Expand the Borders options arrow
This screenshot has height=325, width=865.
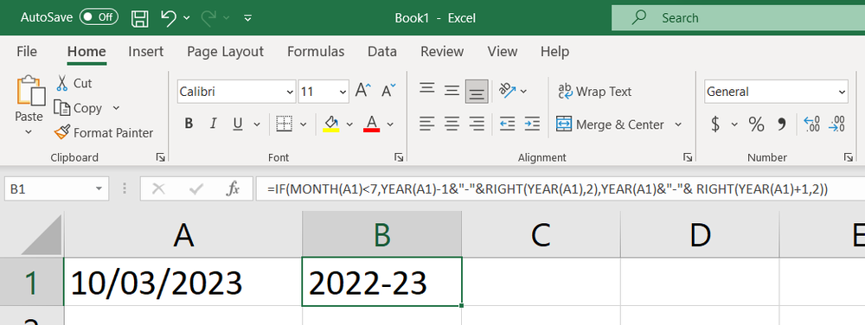[x=303, y=124]
